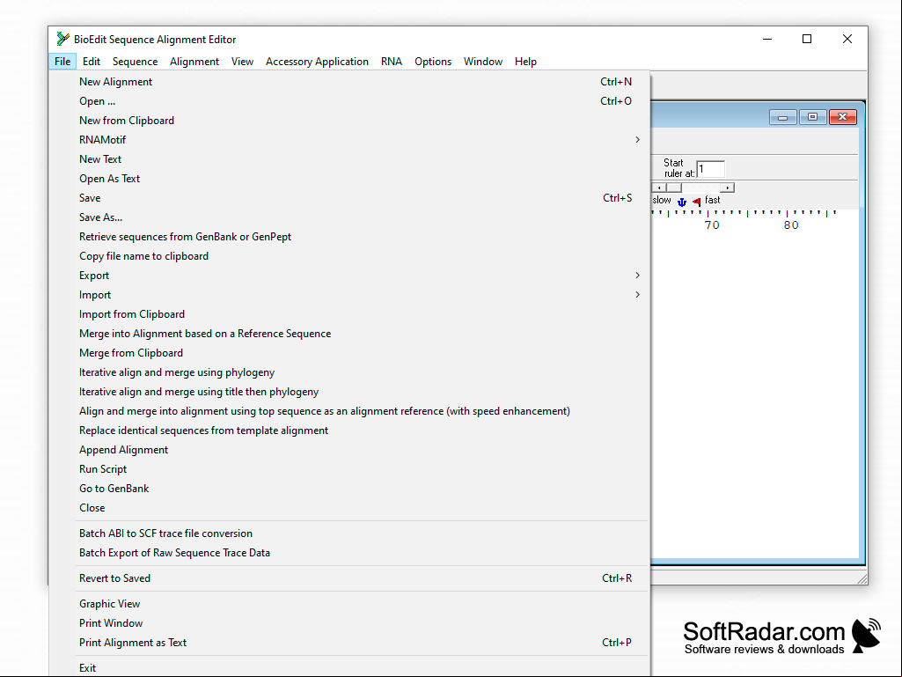Select Batch ABI to SCF trace file conversion
Image resolution: width=902 pixels, height=677 pixels.
[x=349, y=534]
